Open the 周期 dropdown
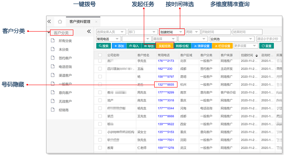This screenshot has height=155, width=284. point(193,32)
